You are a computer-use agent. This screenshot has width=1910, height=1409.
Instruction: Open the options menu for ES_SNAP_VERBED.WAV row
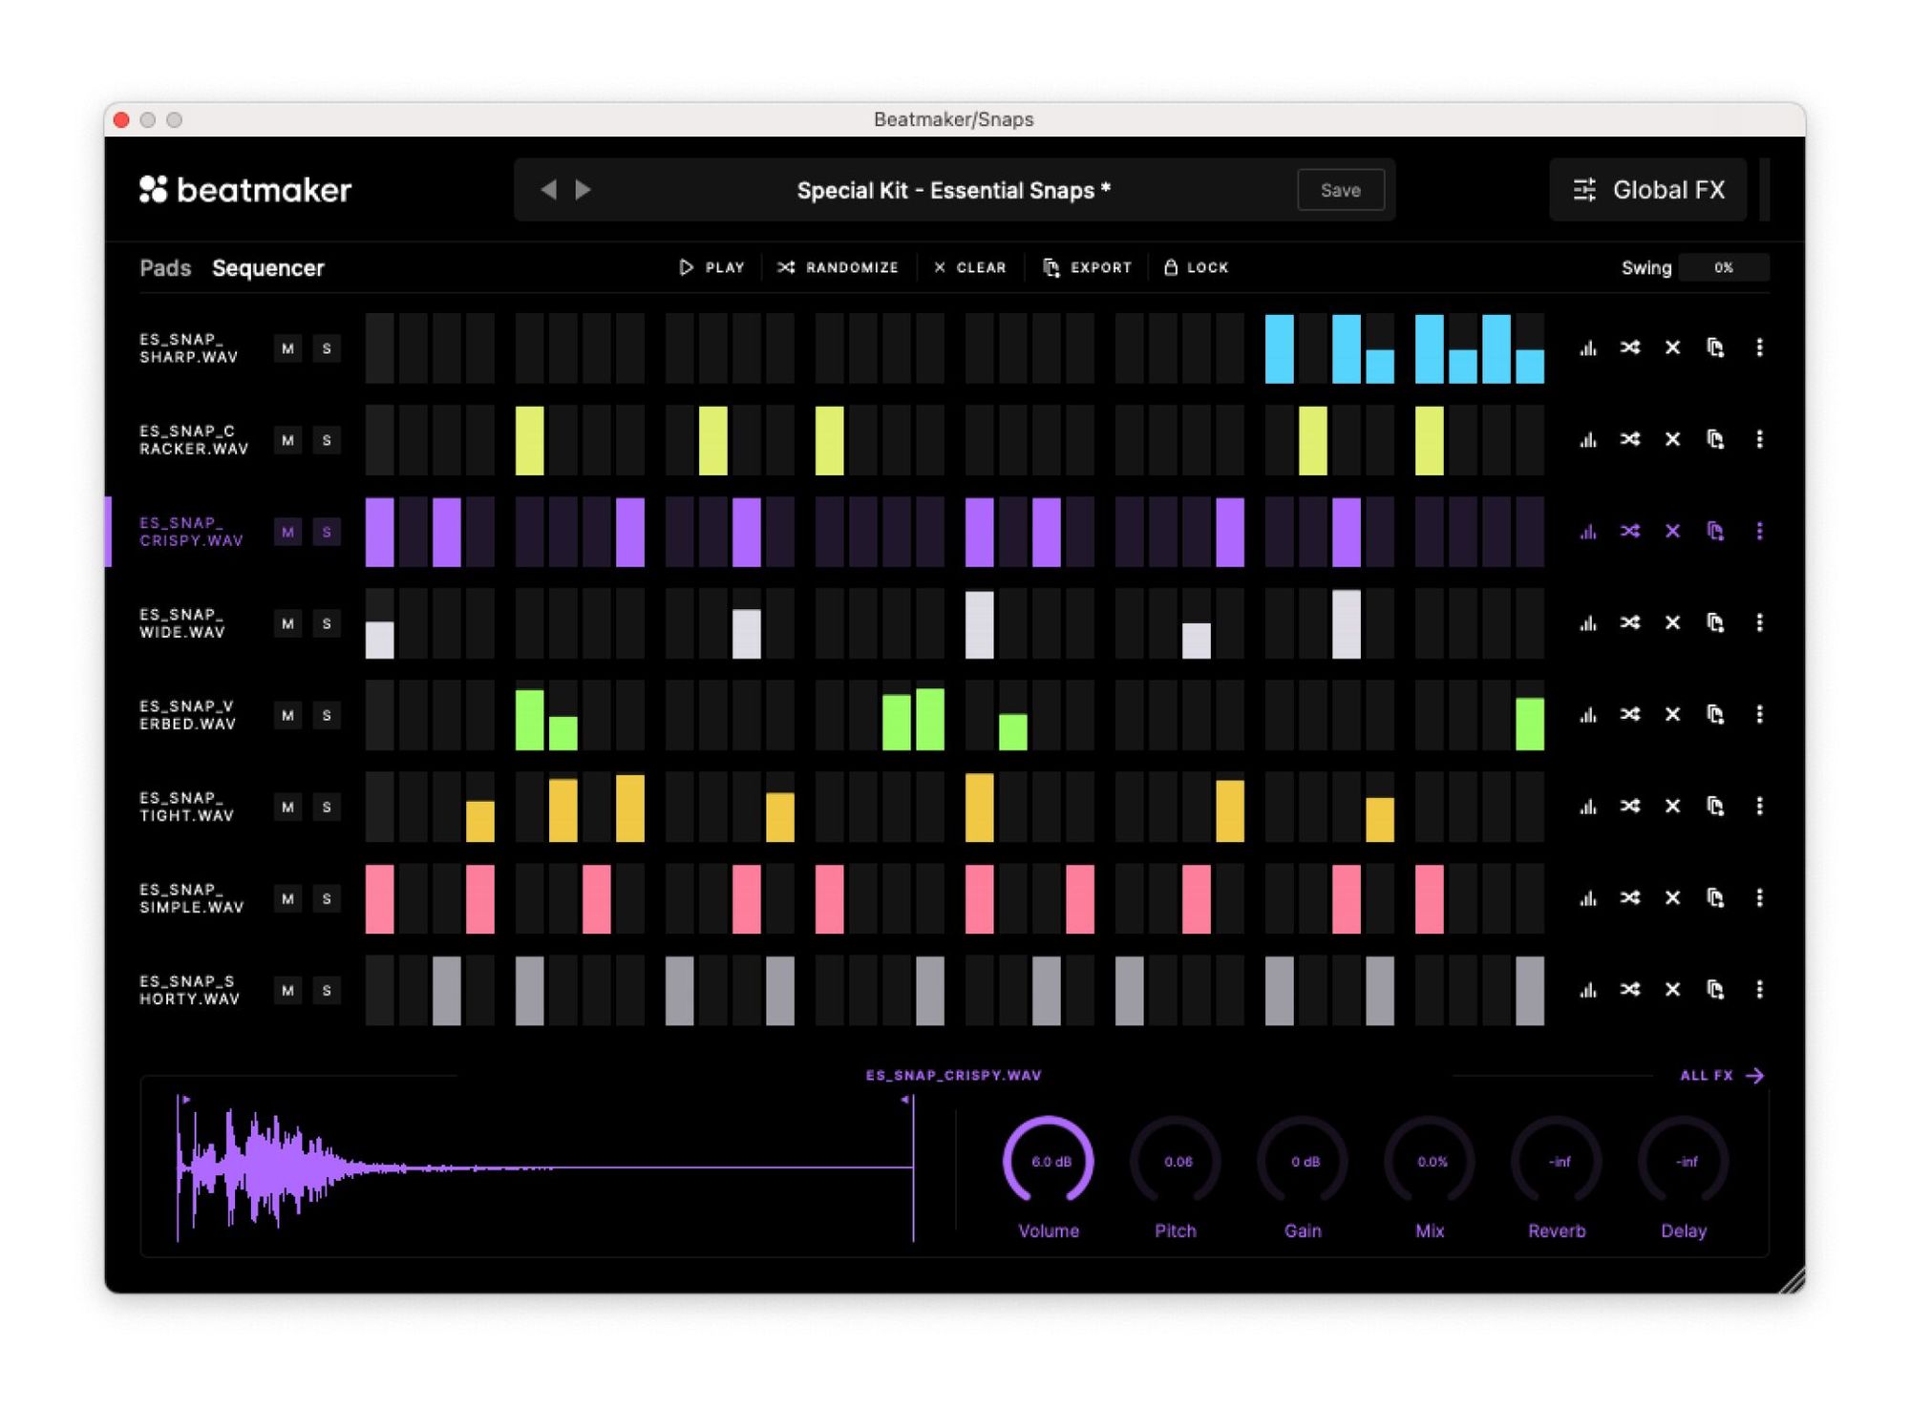tap(1760, 715)
